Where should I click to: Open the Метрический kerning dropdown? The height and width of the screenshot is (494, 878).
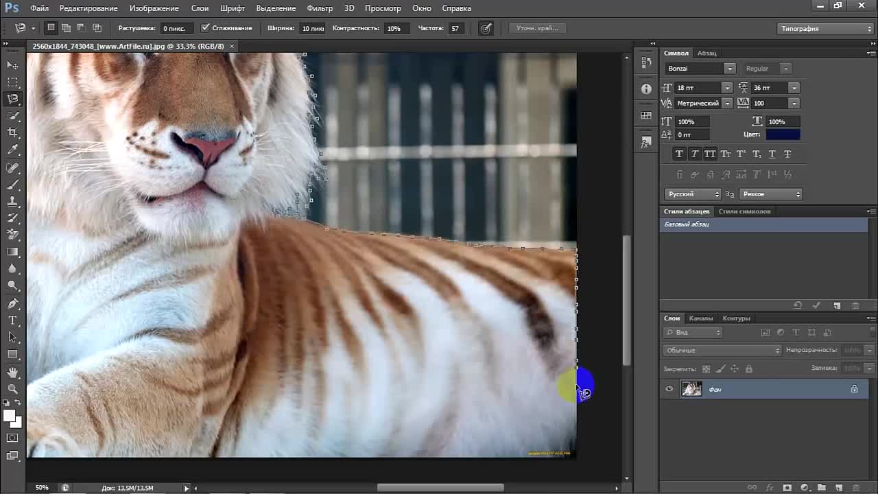(x=726, y=103)
